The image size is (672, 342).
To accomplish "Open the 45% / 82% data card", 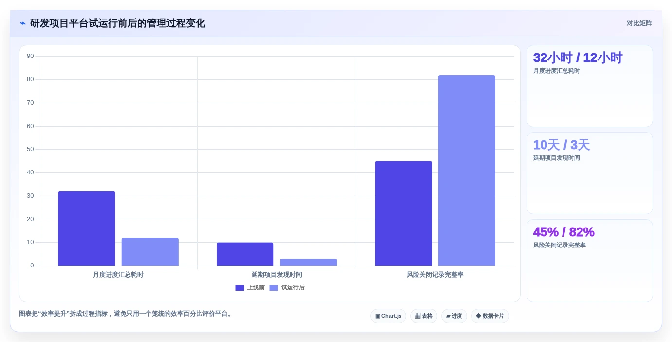I will (x=590, y=261).
